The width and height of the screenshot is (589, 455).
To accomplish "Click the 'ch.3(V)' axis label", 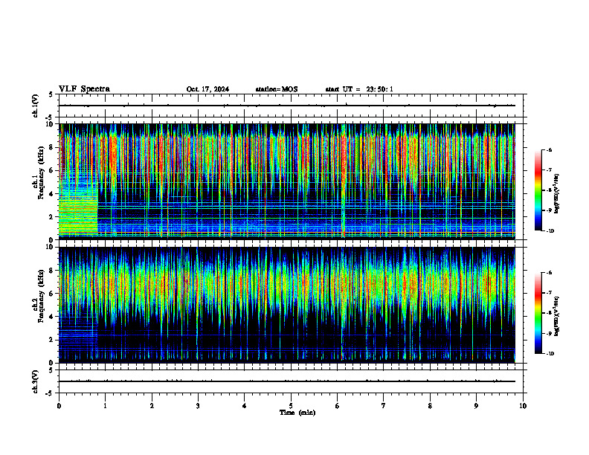I will 36,381.
